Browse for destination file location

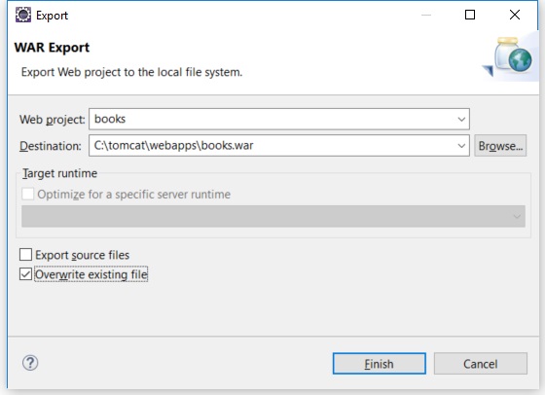click(500, 146)
